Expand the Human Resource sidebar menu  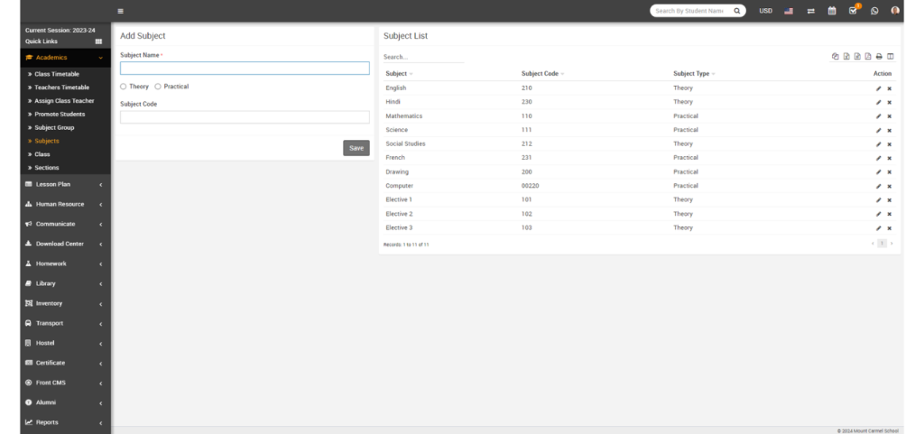(x=63, y=204)
